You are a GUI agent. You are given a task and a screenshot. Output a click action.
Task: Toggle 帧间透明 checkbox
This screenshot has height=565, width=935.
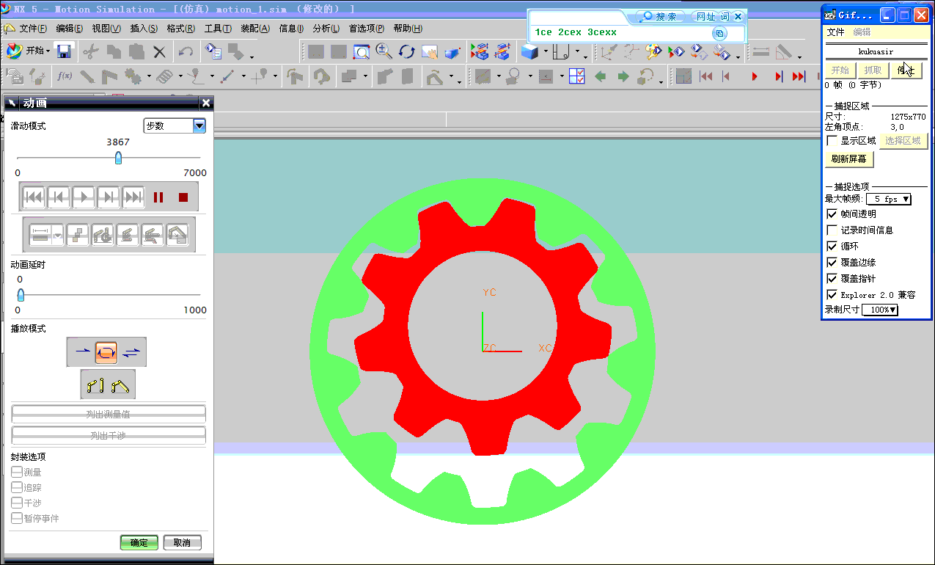pos(832,214)
